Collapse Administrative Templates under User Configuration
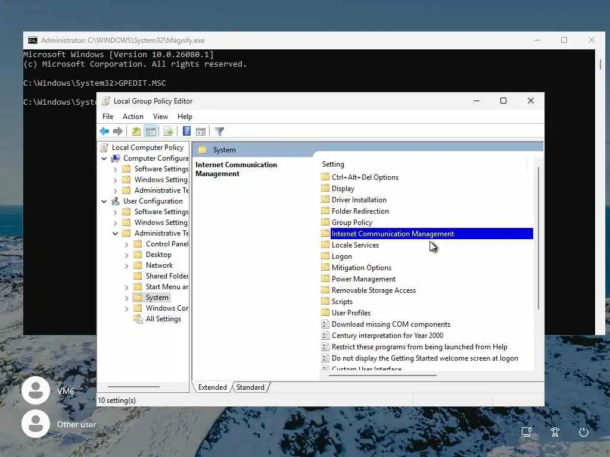The height and width of the screenshot is (457, 610). (115, 233)
